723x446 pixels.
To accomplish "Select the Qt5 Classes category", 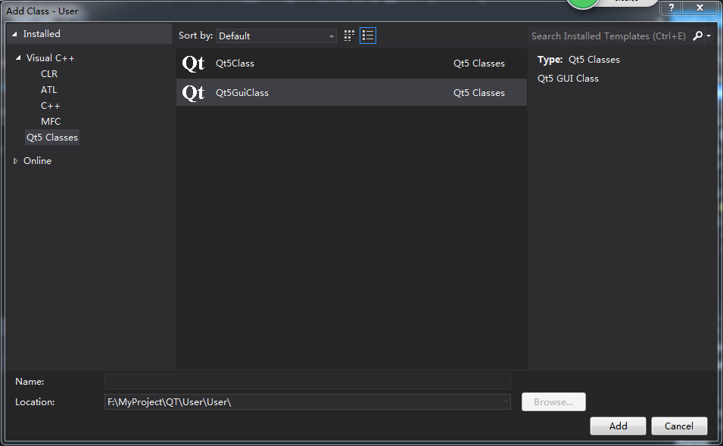I will tap(52, 138).
